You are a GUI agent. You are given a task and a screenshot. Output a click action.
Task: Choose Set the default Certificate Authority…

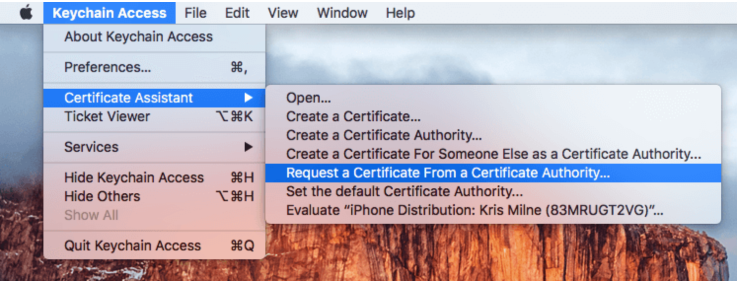(493, 192)
